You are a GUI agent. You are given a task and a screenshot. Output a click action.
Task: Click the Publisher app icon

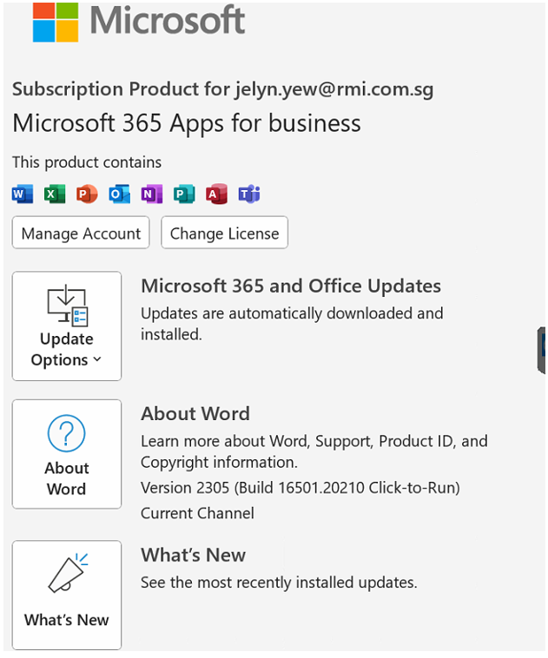[184, 194]
